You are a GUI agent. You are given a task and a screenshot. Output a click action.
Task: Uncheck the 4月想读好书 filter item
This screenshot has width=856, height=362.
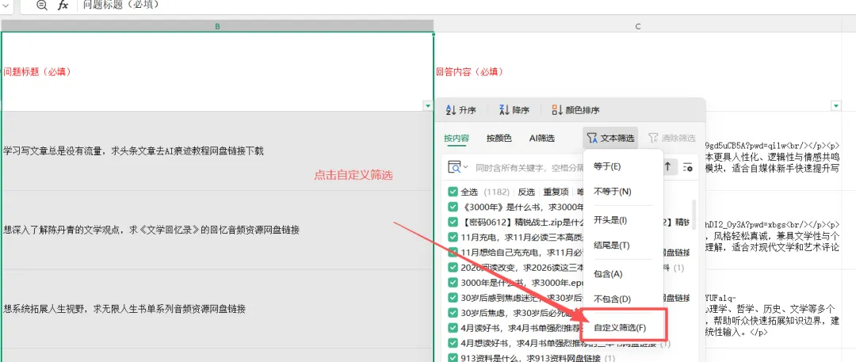coord(452,344)
